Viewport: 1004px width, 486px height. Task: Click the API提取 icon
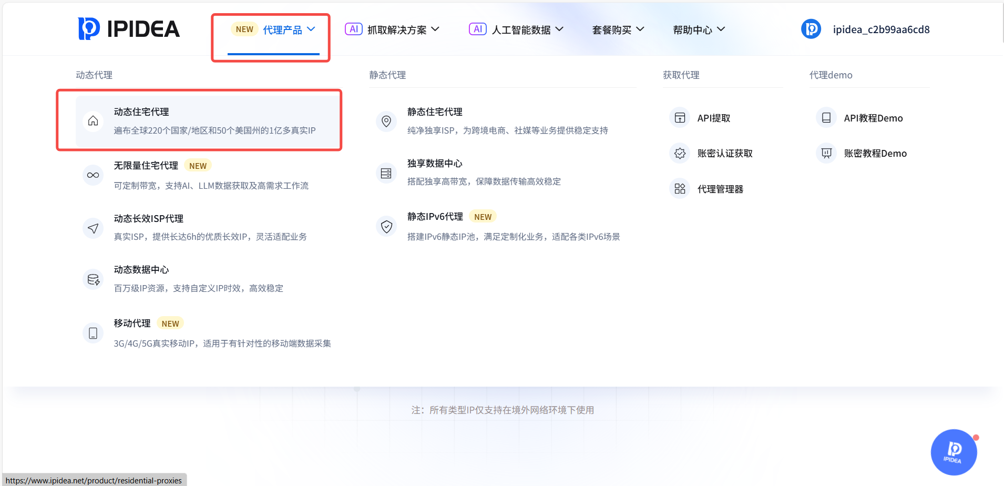[680, 118]
